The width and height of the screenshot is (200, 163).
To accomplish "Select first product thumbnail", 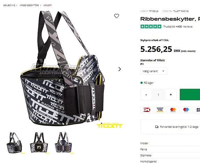I will click(14, 143).
